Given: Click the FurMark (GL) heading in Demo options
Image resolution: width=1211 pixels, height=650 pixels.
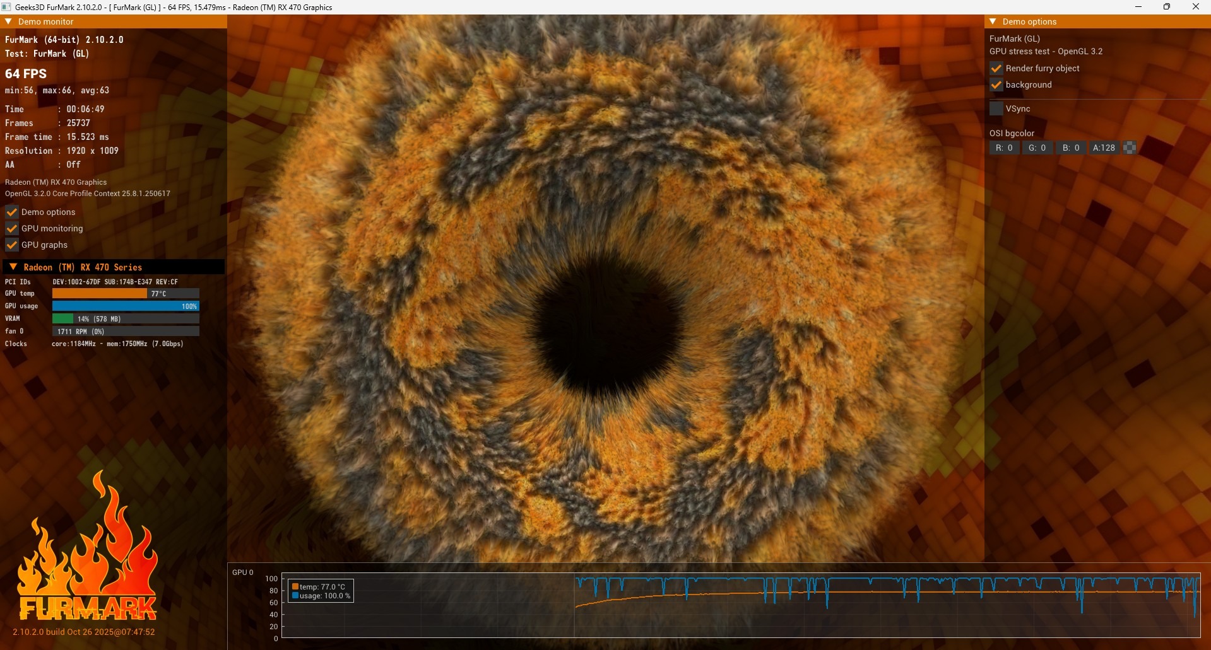Looking at the screenshot, I should [x=1015, y=38].
